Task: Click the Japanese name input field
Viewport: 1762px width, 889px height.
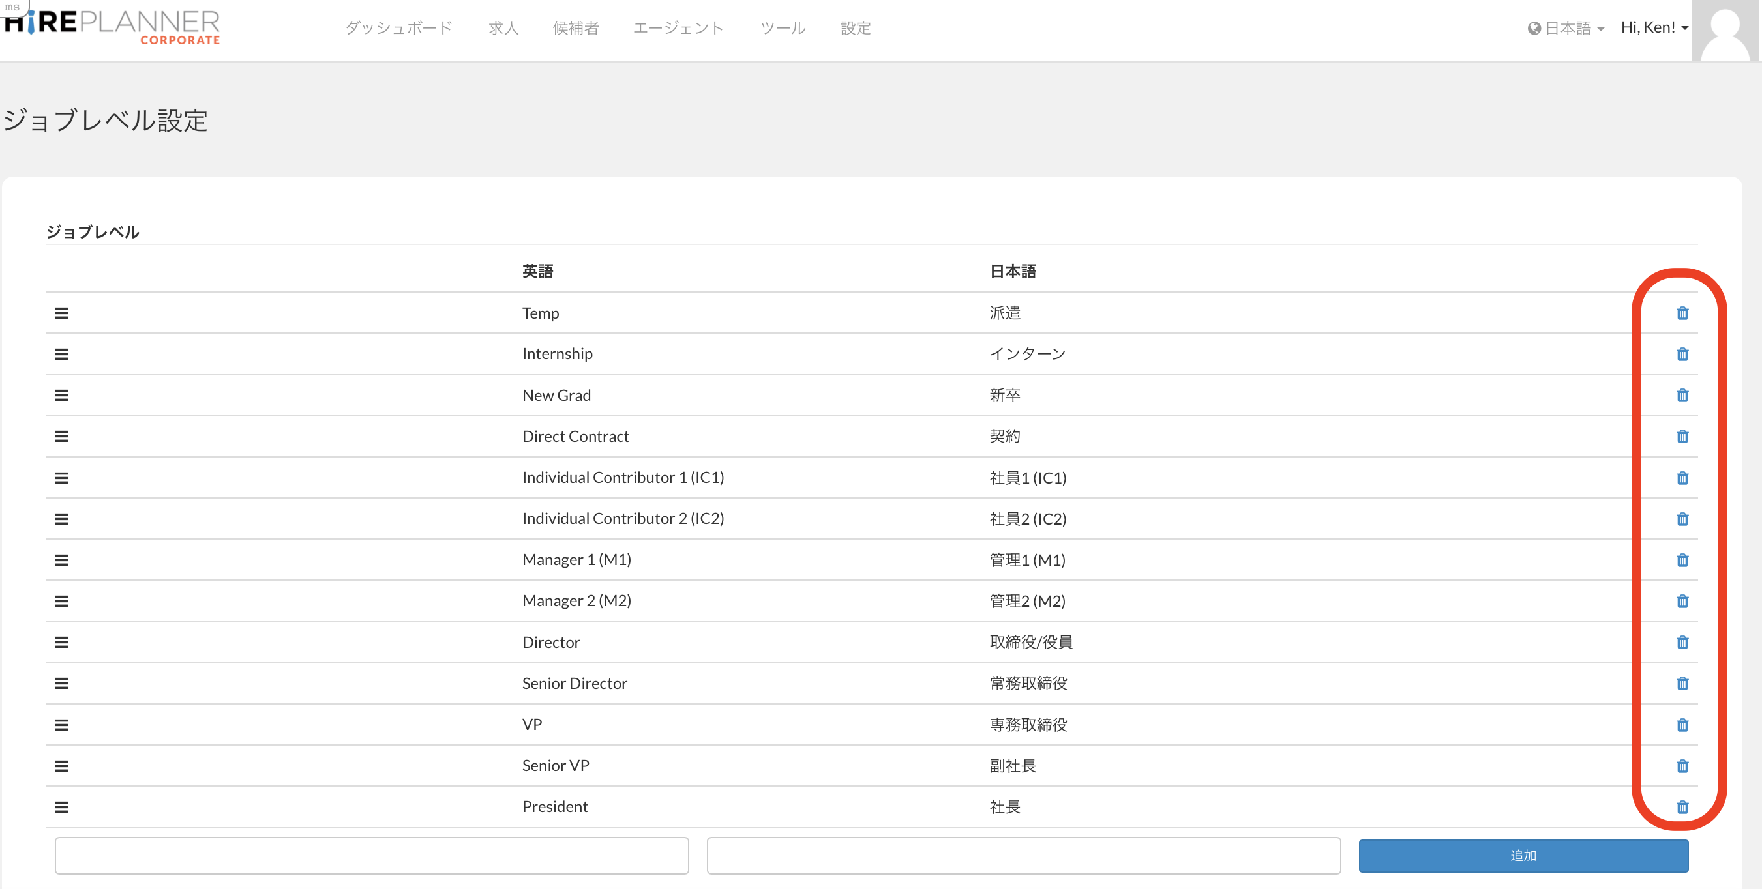Action: click(x=1023, y=856)
